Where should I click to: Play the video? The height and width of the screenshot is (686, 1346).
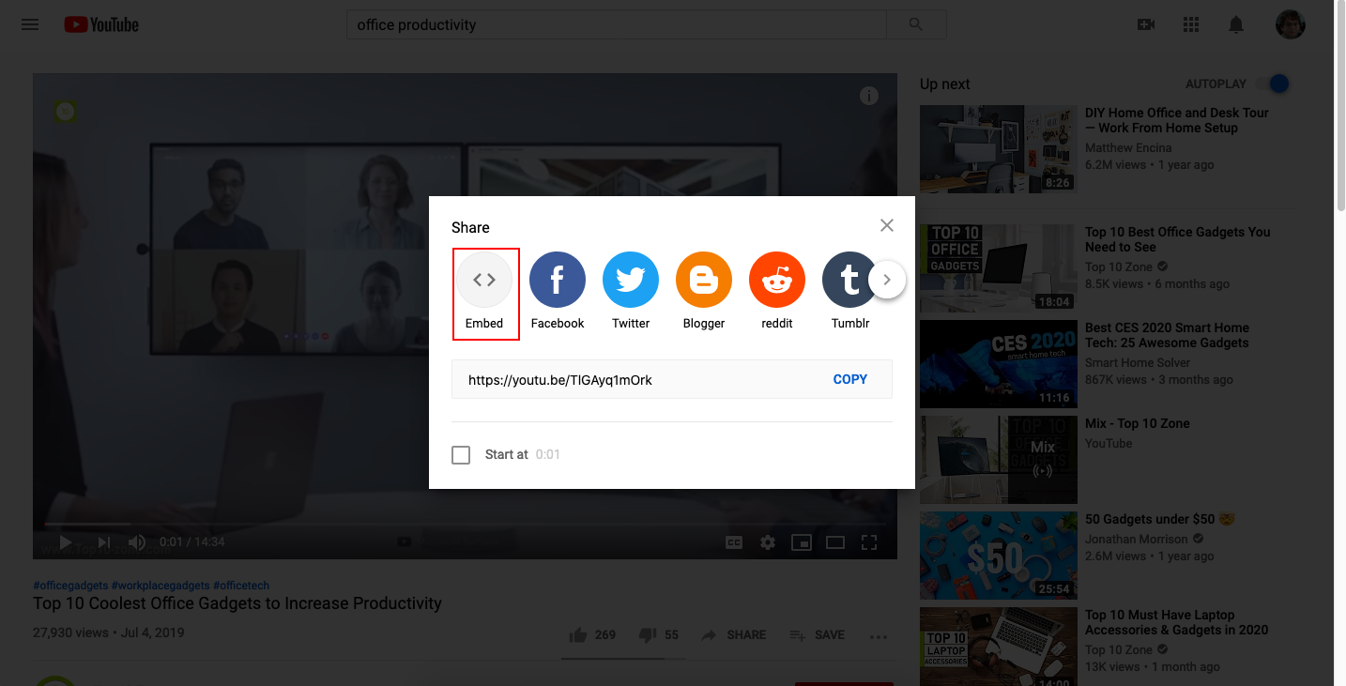66,541
